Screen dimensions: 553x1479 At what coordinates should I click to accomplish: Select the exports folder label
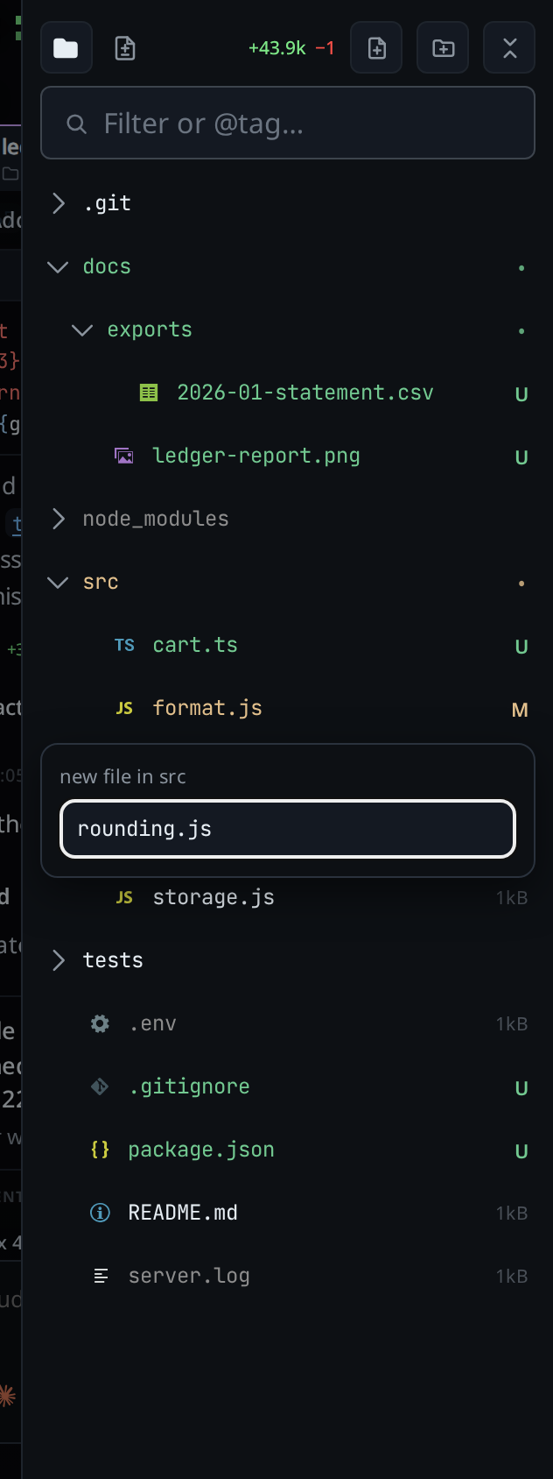[x=150, y=329]
